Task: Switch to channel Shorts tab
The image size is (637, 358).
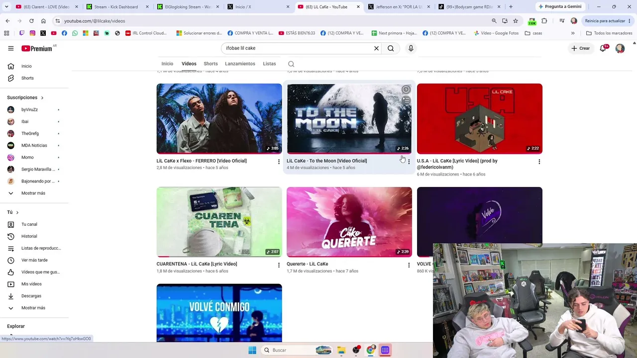Action: (211, 64)
